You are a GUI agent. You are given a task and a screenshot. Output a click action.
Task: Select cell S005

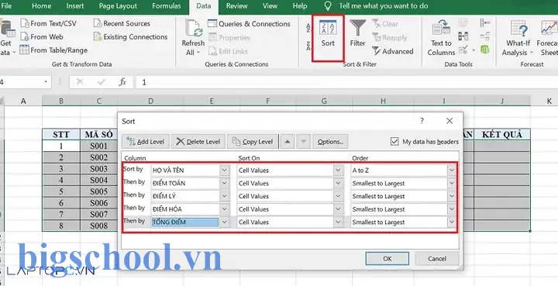pyautogui.click(x=98, y=191)
